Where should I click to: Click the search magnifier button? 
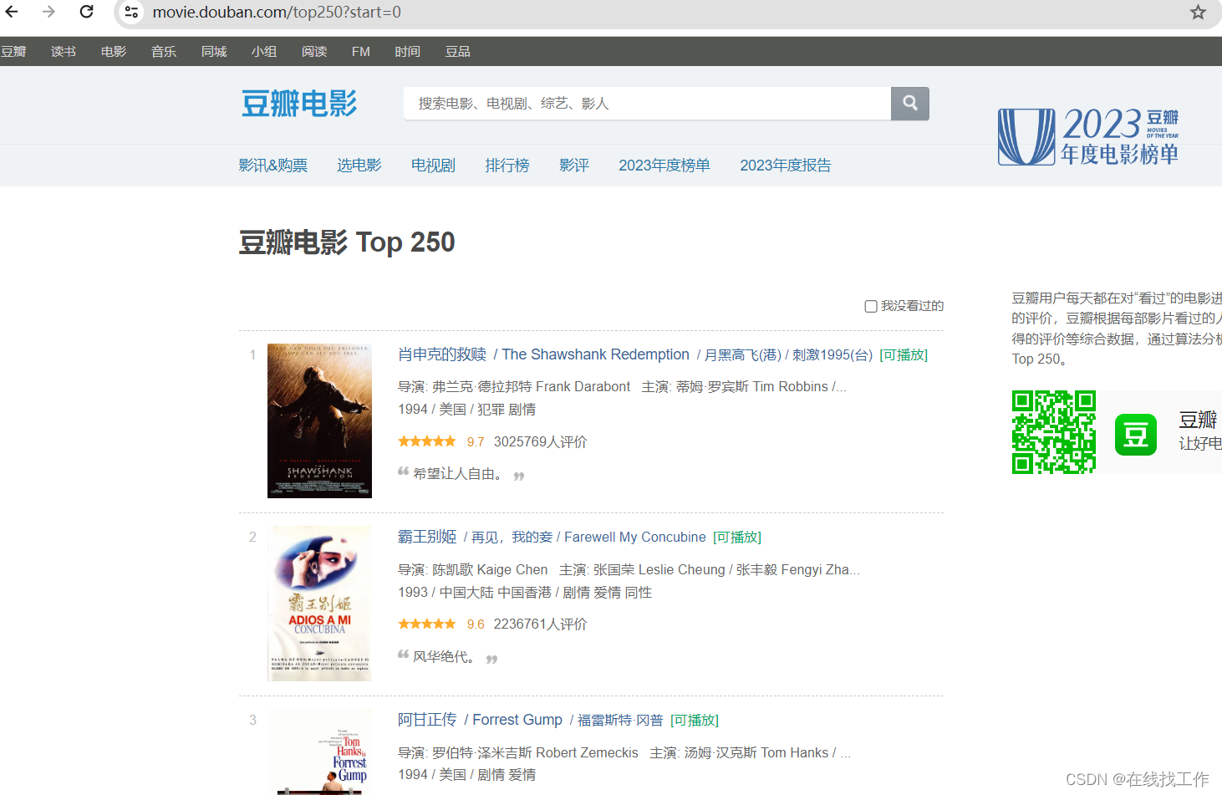pos(910,104)
